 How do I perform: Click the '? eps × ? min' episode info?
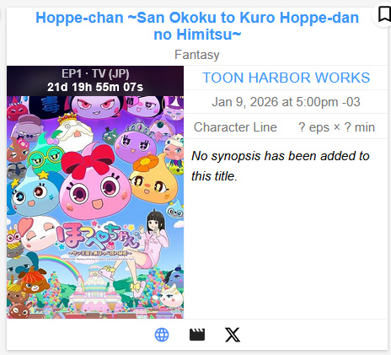pyautogui.click(x=336, y=127)
